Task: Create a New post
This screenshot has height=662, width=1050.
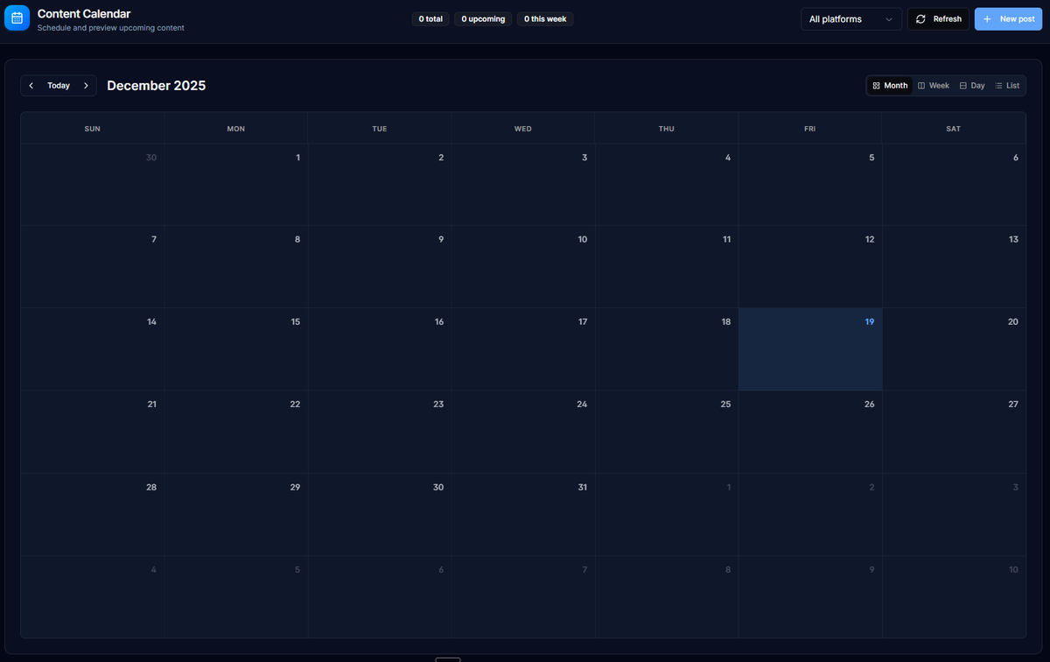Action: tap(1009, 19)
